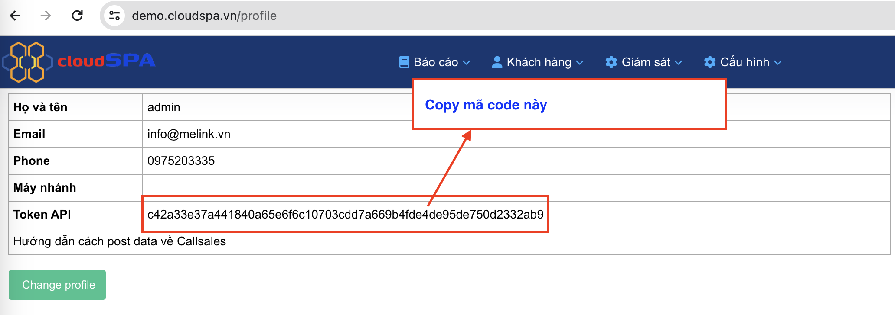Click the Họ và tên label
This screenshot has width=895, height=315.
40,107
